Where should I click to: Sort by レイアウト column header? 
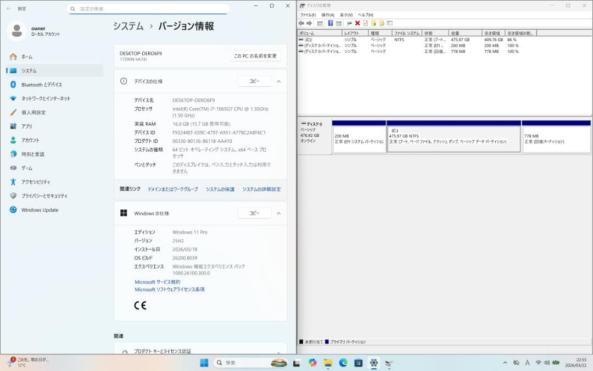click(355, 34)
